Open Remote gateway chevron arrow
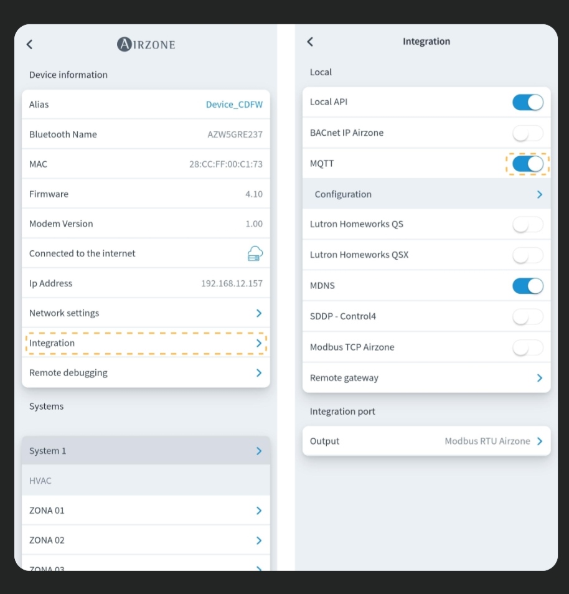Image resolution: width=569 pixels, height=594 pixels. [540, 378]
